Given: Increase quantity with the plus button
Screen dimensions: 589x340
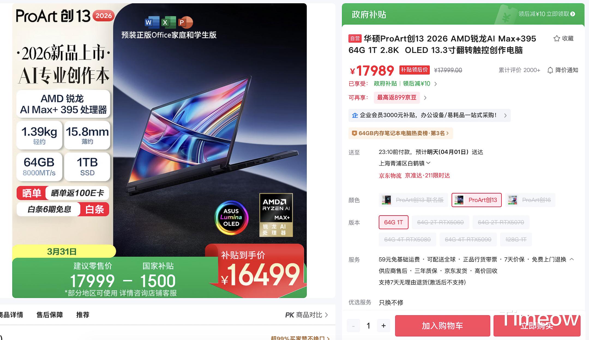Looking at the screenshot, I should [383, 326].
